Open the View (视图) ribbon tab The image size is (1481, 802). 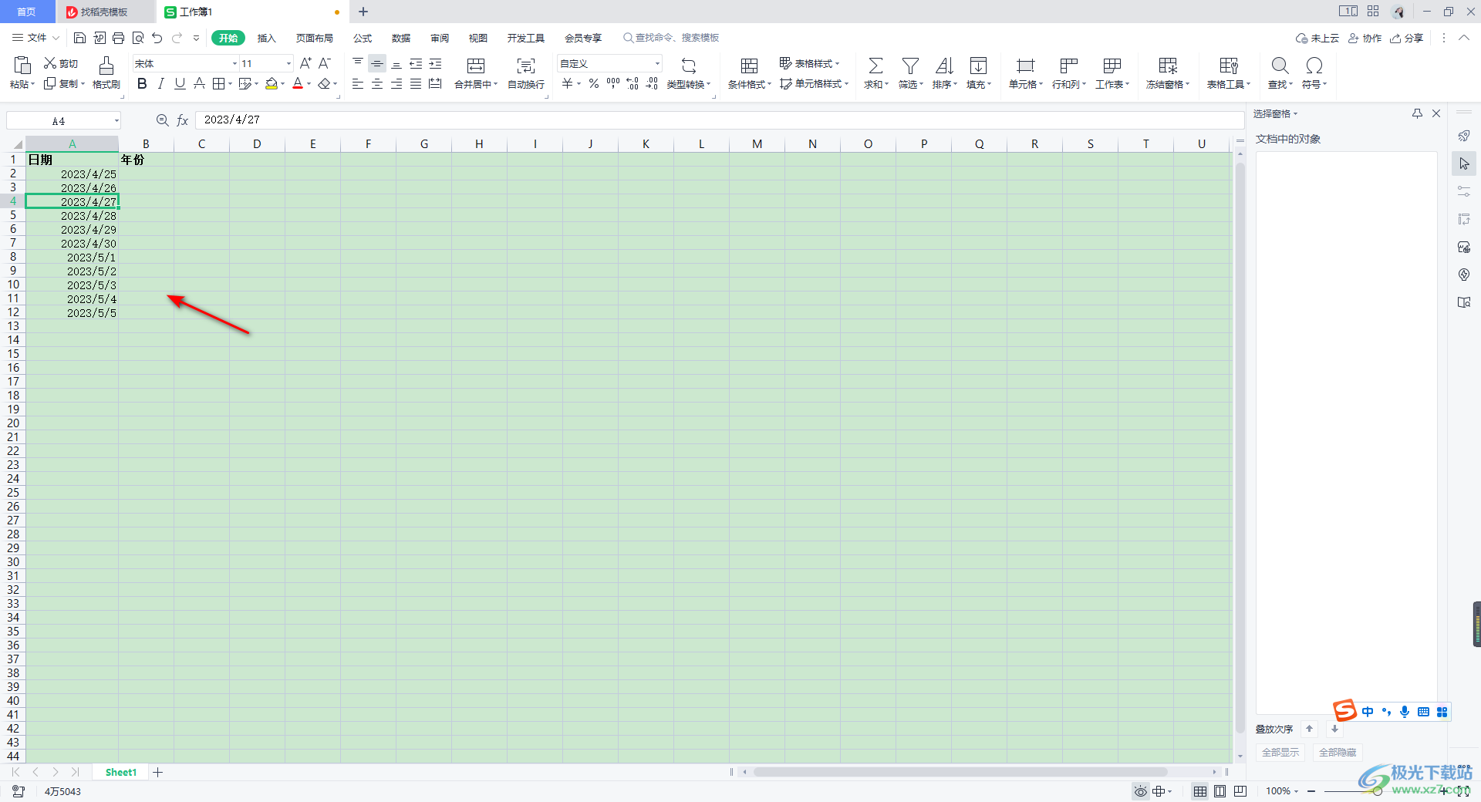pyautogui.click(x=478, y=38)
